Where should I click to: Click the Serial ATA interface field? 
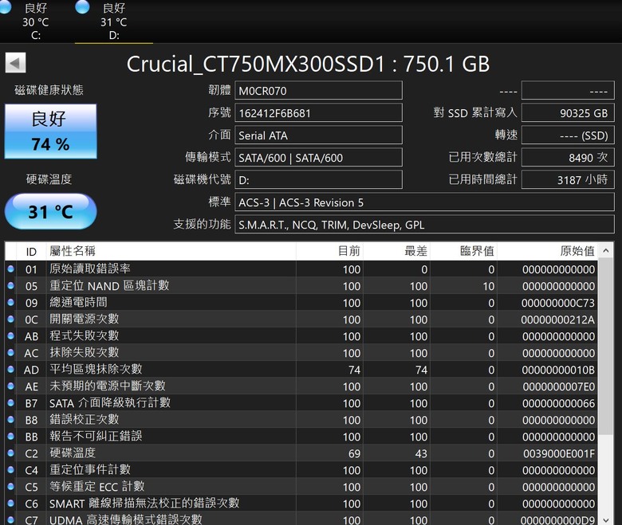click(x=318, y=135)
